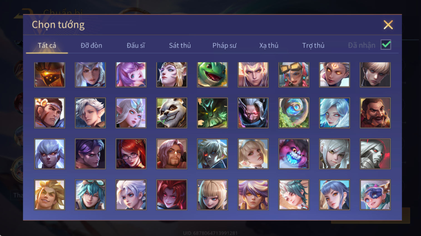421x236 pixels.
Task: Open the Trợ thủ tab
Action: tap(313, 45)
